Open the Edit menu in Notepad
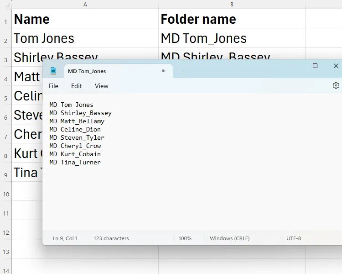Image resolution: width=342 pixels, height=274 pixels. pyautogui.click(x=76, y=86)
